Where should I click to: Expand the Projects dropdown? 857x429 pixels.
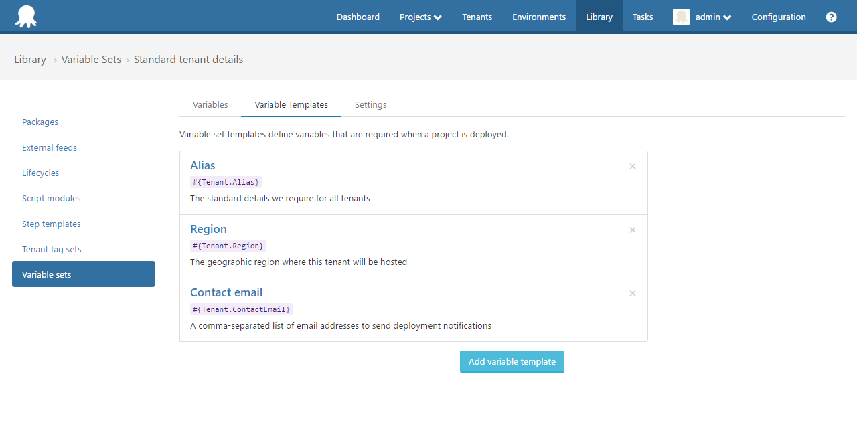coord(420,17)
